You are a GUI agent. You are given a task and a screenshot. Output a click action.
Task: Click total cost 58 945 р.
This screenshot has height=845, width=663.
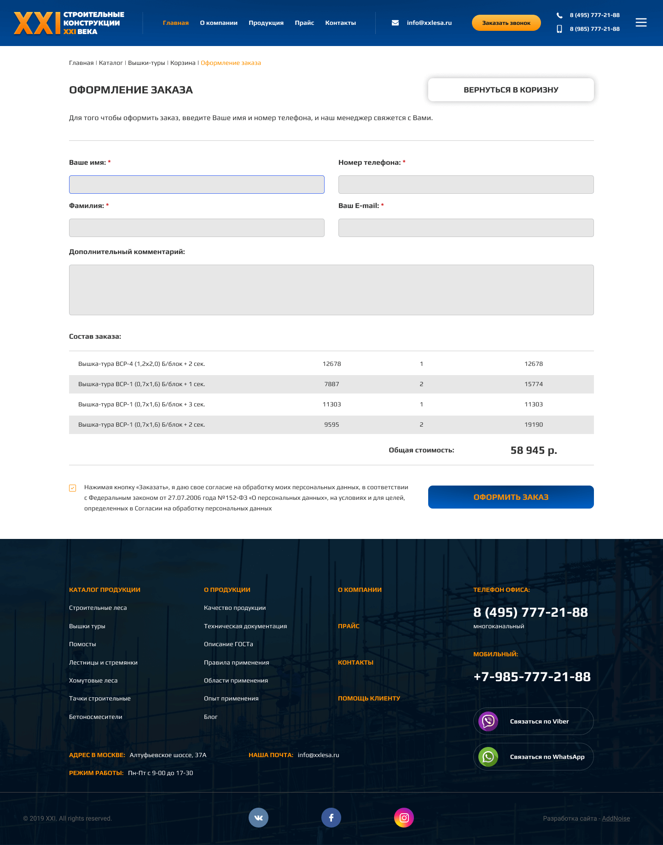pos(534,451)
